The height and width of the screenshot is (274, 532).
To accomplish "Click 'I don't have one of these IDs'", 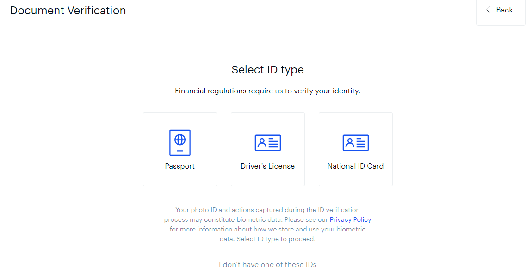I will (x=267, y=264).
